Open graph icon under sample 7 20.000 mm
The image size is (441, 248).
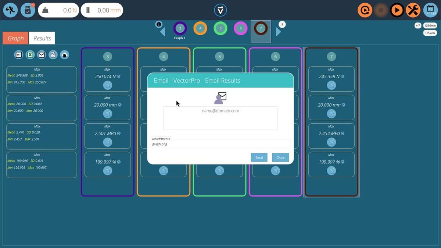point(331,114)
